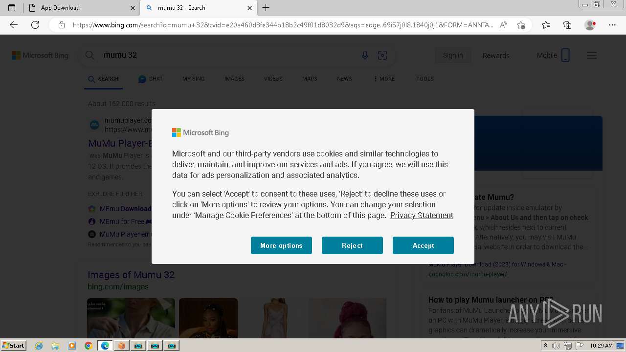This screenshot has width=626, height=352.
Task: Open How to play Mumu launcher heading
Action: click(x=491, y=300)
